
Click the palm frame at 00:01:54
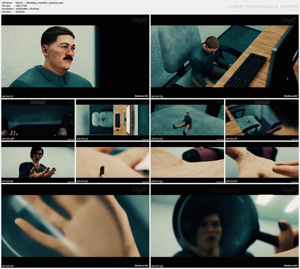coord(187,162)
